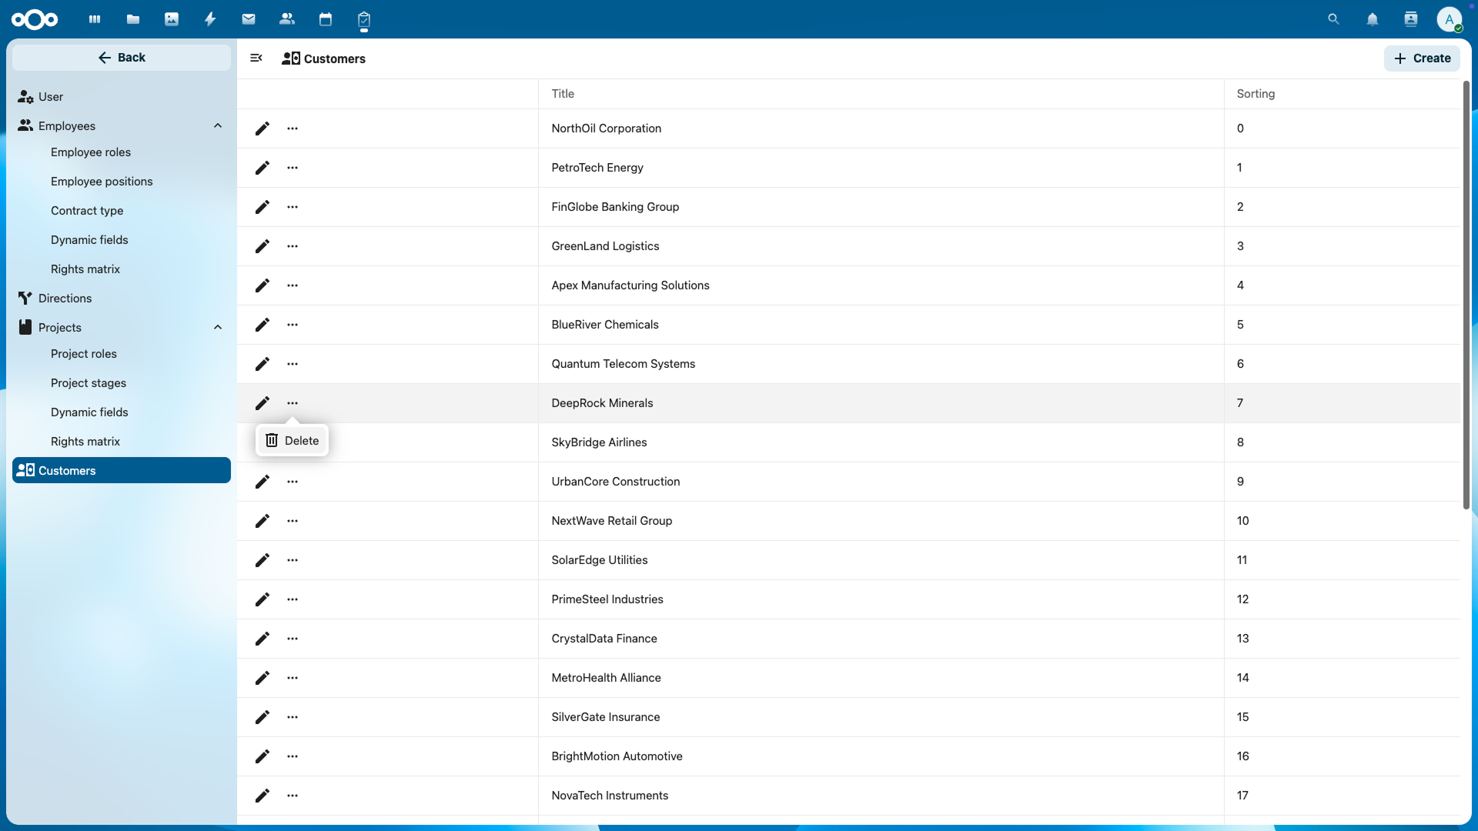The height and width of the screenshot is (831, 1478).
Task: Click the Back button
Action: click(122, 58)
